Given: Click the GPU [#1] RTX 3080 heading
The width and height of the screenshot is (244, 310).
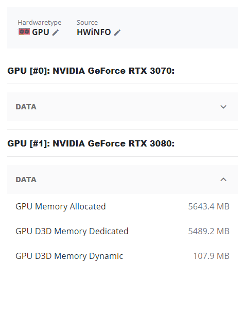Looking at the screenshot, I should pos(91,143).
